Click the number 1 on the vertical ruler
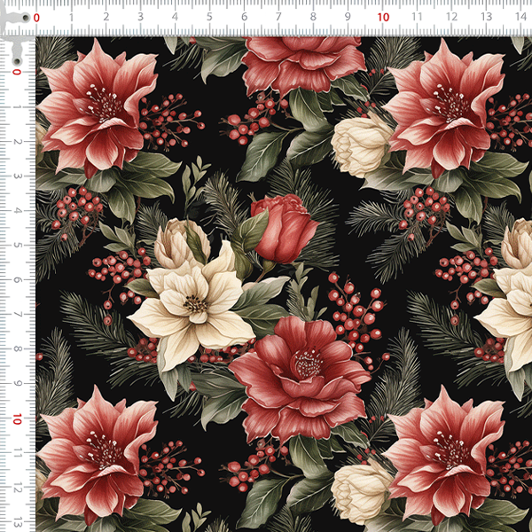The height and width of the screenshot is (532, 532). [18, 107]
